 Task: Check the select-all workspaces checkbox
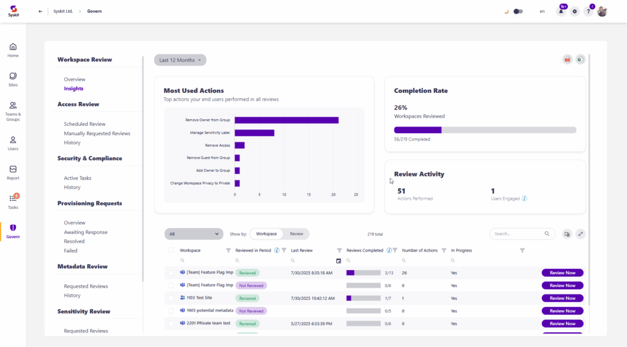(171, 250)
